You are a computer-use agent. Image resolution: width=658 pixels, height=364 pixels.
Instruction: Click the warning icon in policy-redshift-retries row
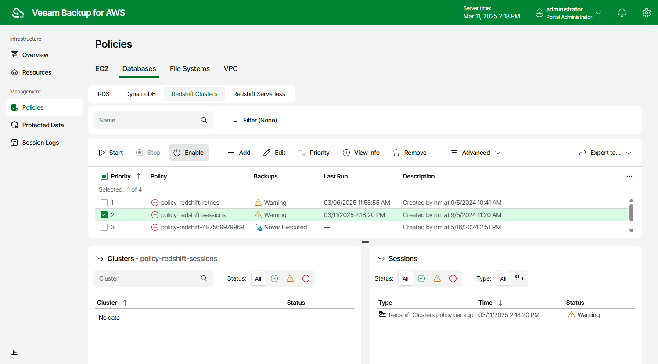click(x=258, y=203)
